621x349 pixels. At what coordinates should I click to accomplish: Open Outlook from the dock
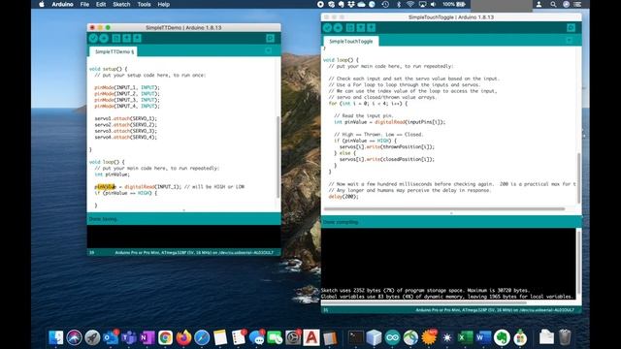click(111, 337)
